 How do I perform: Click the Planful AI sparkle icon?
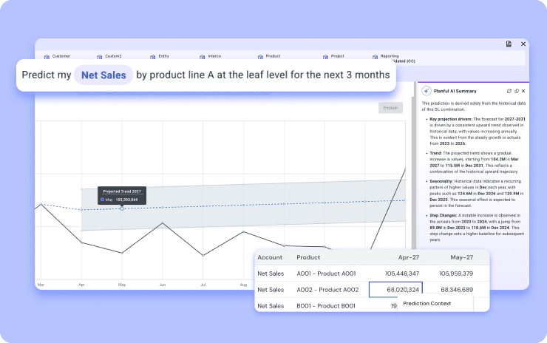pos(427,90)
